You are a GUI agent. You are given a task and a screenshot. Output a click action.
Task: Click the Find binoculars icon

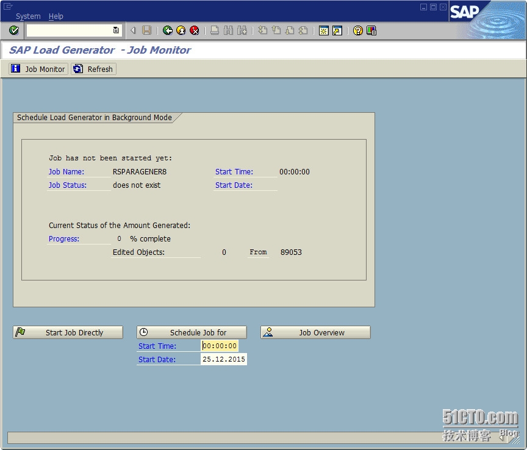point(228,30)
